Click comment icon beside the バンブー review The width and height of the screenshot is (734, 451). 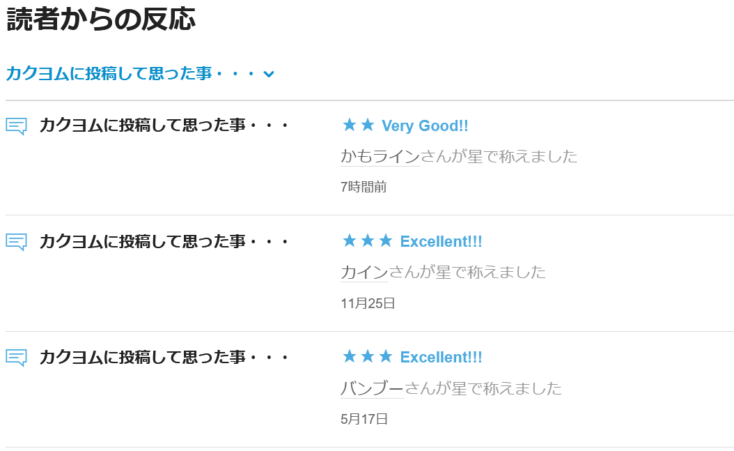pyautogui.click(x=16, y=358)
